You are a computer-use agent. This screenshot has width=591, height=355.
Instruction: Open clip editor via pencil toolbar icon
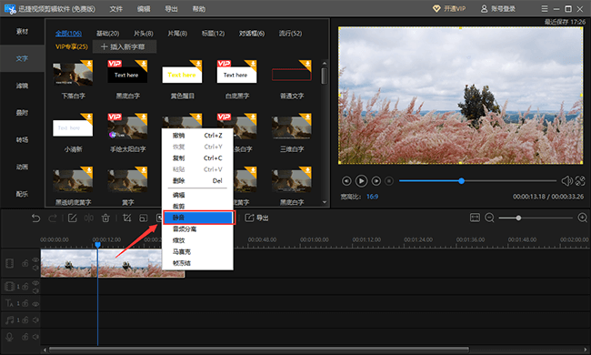click(x=73, y=218)
